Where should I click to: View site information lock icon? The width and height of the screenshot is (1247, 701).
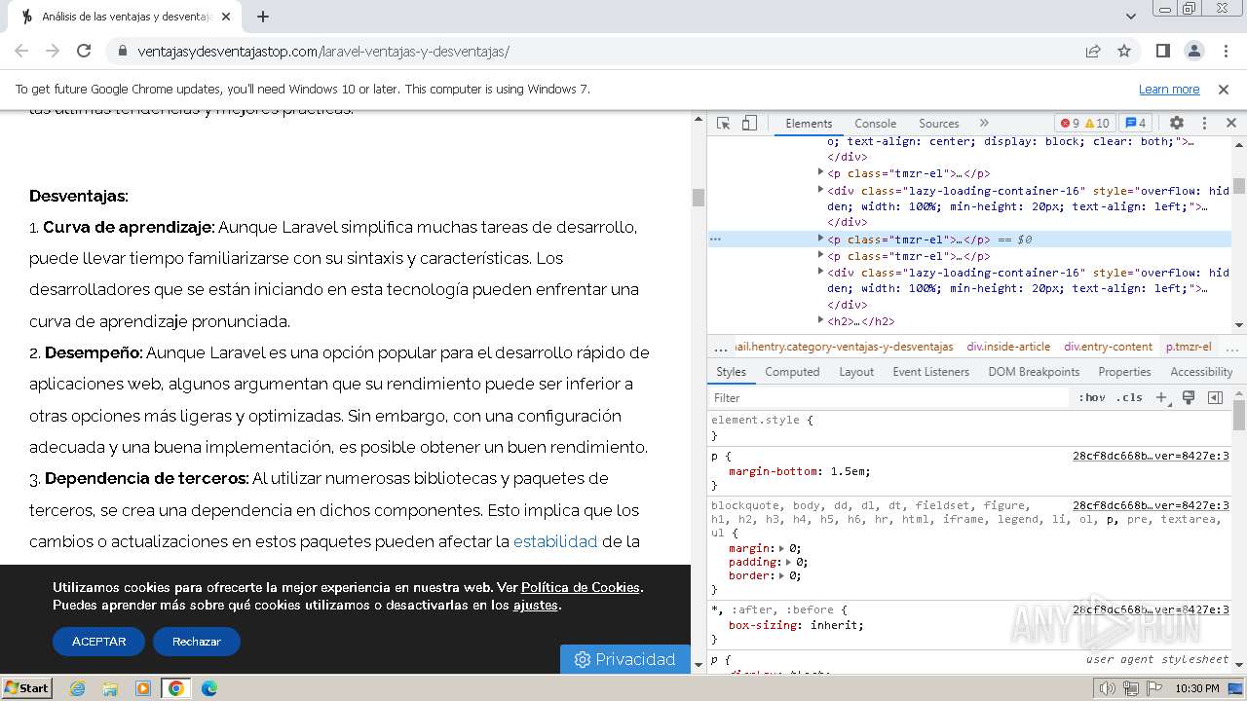pyautogui.click(x=123, y=52)
